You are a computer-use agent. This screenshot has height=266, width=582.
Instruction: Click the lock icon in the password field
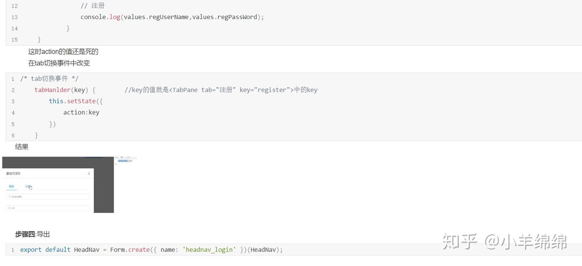[9, 208]
